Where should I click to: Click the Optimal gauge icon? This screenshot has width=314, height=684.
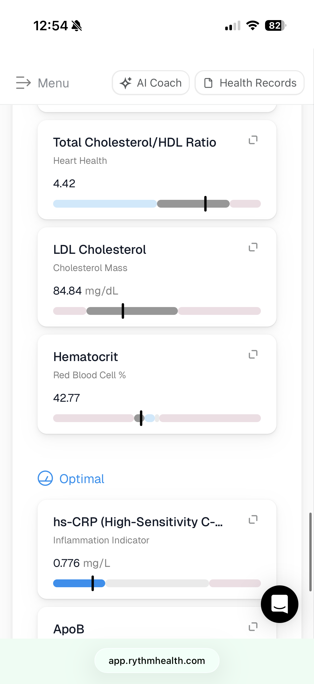pyautogui.click(x=45, y=478)
